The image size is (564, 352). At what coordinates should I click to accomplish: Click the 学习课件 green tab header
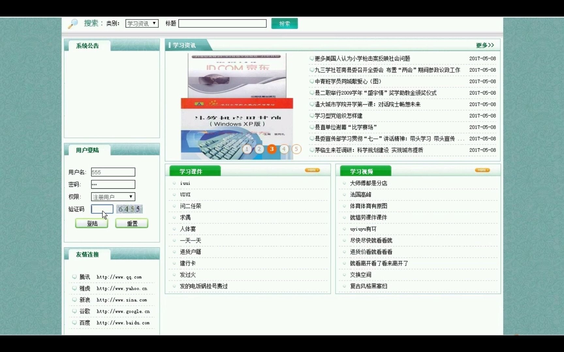point(195,171)
